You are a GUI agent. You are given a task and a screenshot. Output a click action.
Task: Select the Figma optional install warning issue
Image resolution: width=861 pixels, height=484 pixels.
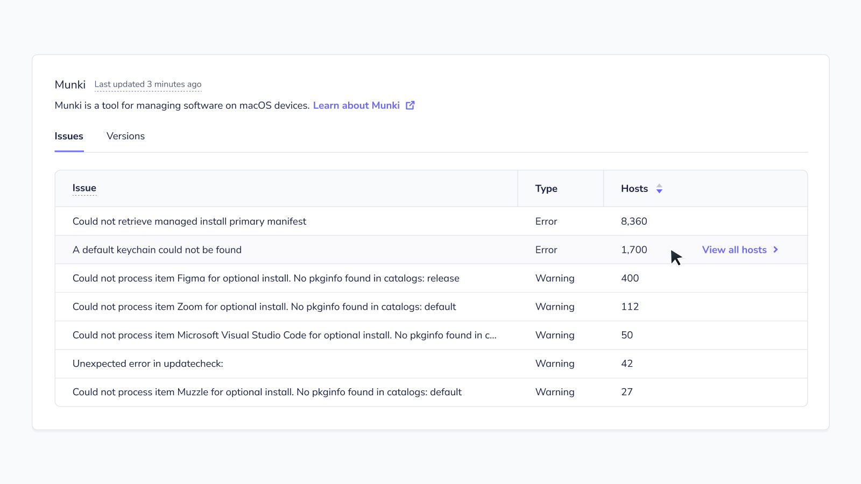coord(266,278)
